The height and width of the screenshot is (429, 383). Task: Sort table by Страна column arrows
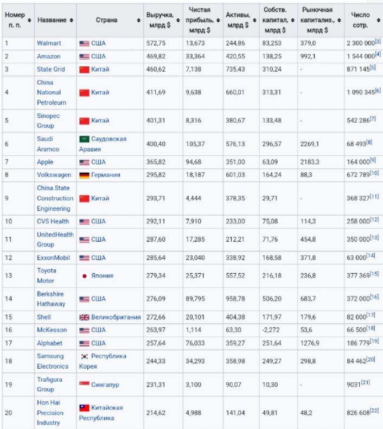[138, 20]
